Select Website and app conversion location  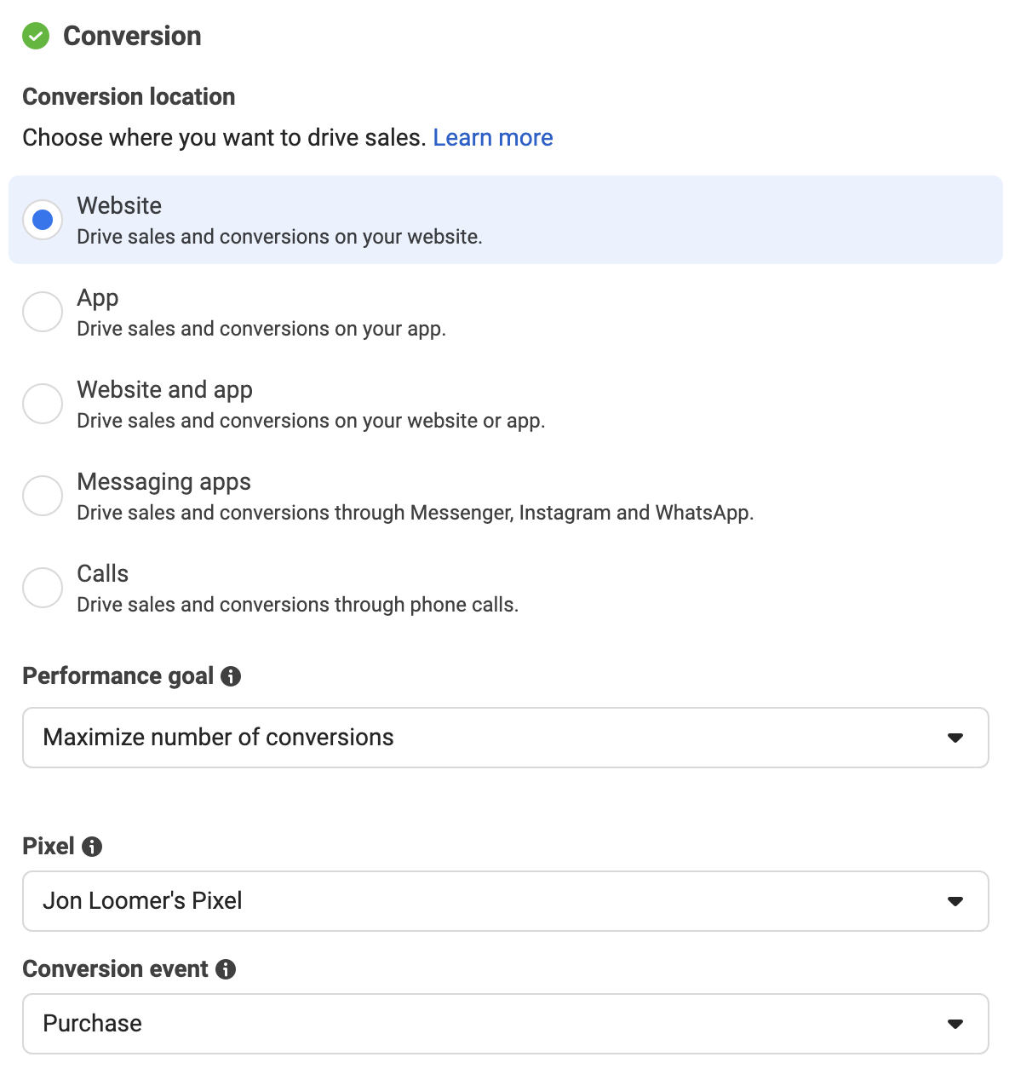point(42,404)
